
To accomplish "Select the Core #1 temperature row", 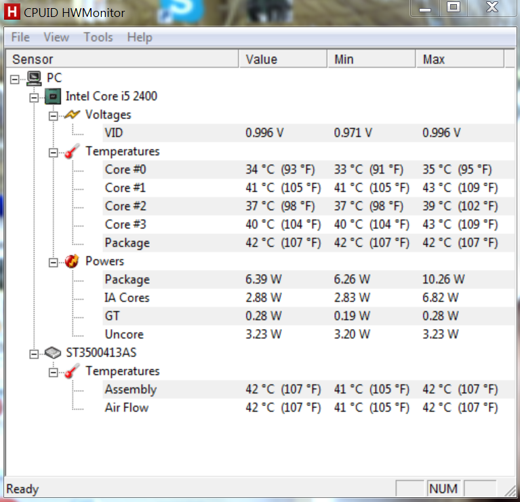I will click(308, 188).
